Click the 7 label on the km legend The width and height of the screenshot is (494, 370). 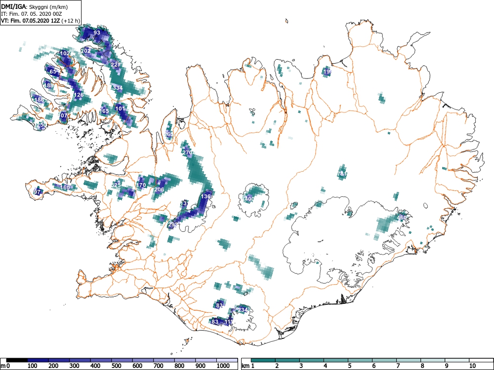pyautogui.click(x=398, y=366)
